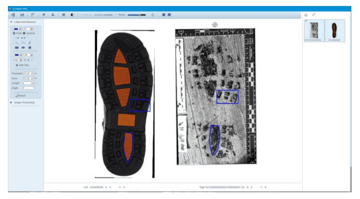Click the mirror image icon
The image size is (360, 199).
63,15
